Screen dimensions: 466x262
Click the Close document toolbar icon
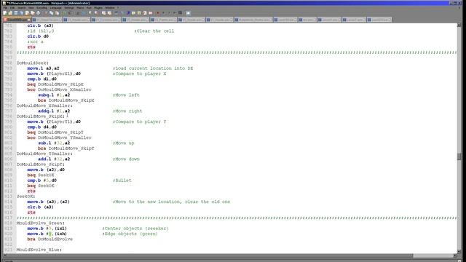[x=27, y=13]
